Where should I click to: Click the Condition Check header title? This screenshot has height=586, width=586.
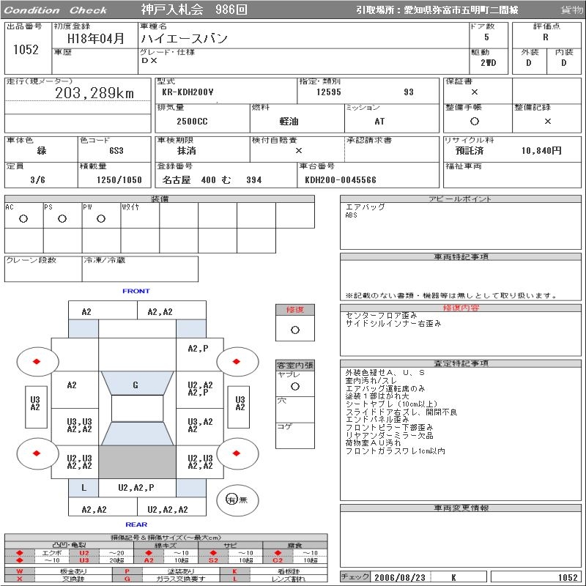(56, 10)
